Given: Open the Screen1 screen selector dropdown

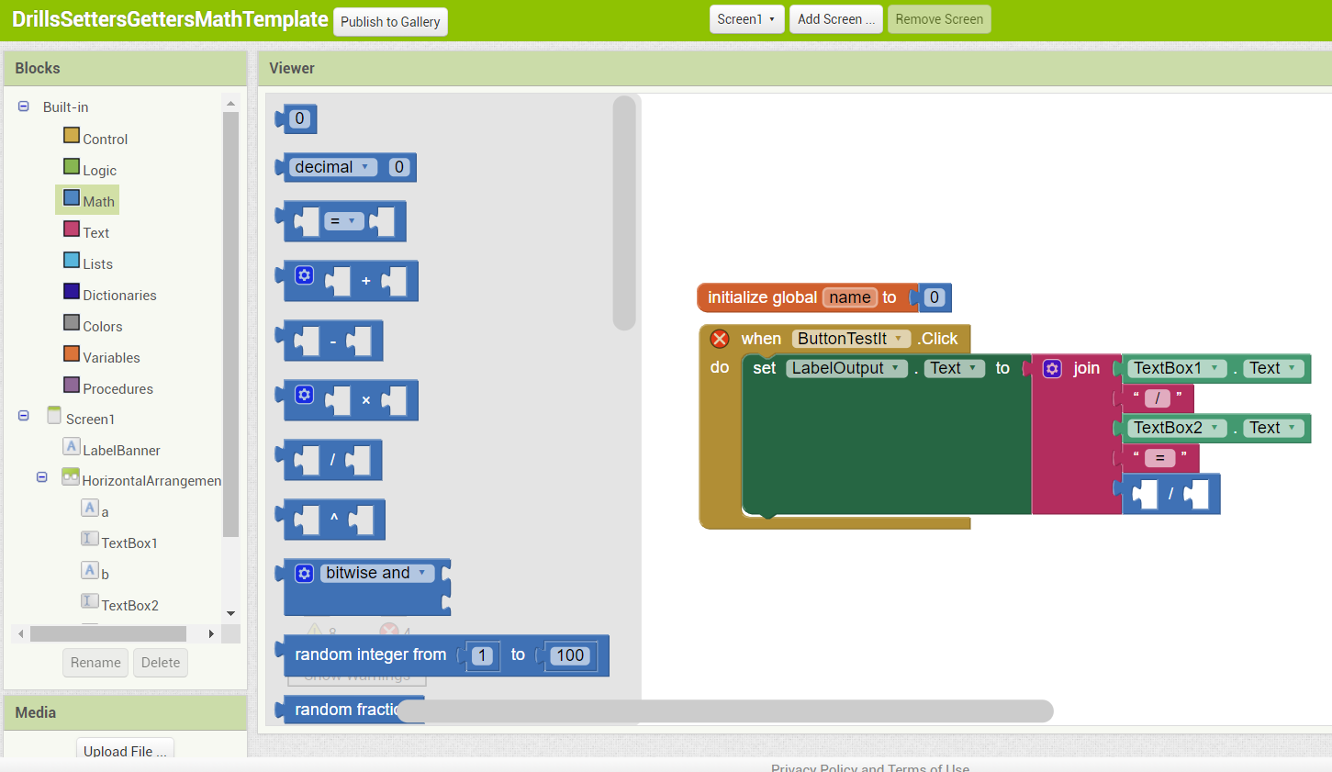Looking at the screenshot, I should (x=746, y=18).
